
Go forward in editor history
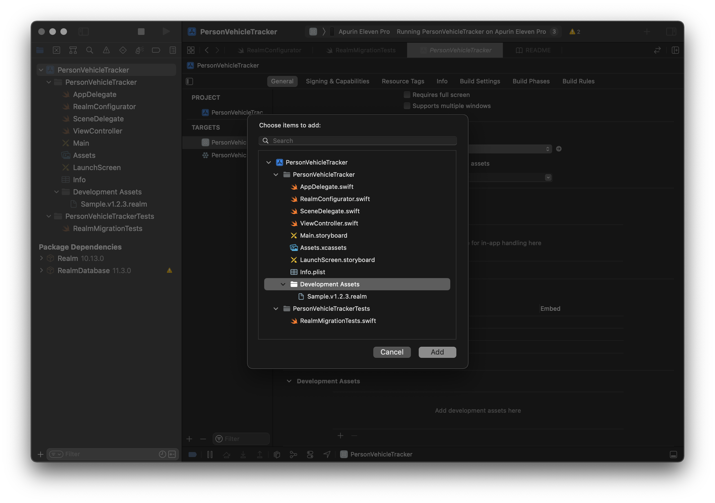217,50
